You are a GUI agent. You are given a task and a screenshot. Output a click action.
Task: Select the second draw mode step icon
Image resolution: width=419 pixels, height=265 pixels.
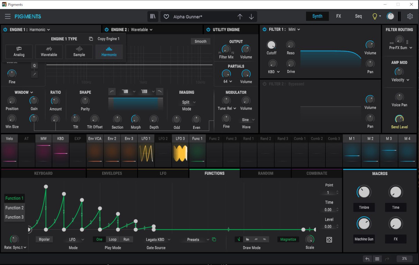248,239
